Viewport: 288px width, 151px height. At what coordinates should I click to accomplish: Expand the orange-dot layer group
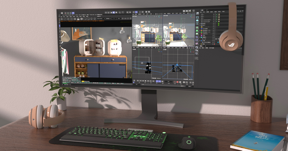point(200,30)
